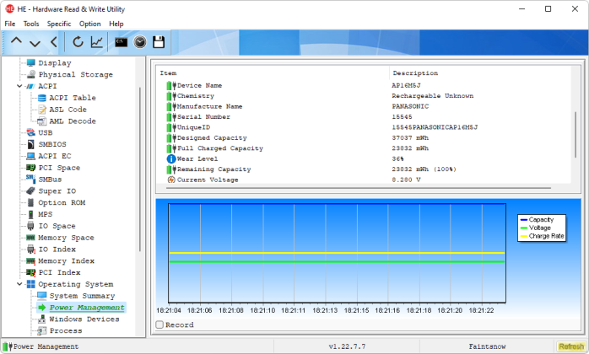This screenshot has width=589, height=354.
Task: Select the Device Name row
Action: point(363,86)
